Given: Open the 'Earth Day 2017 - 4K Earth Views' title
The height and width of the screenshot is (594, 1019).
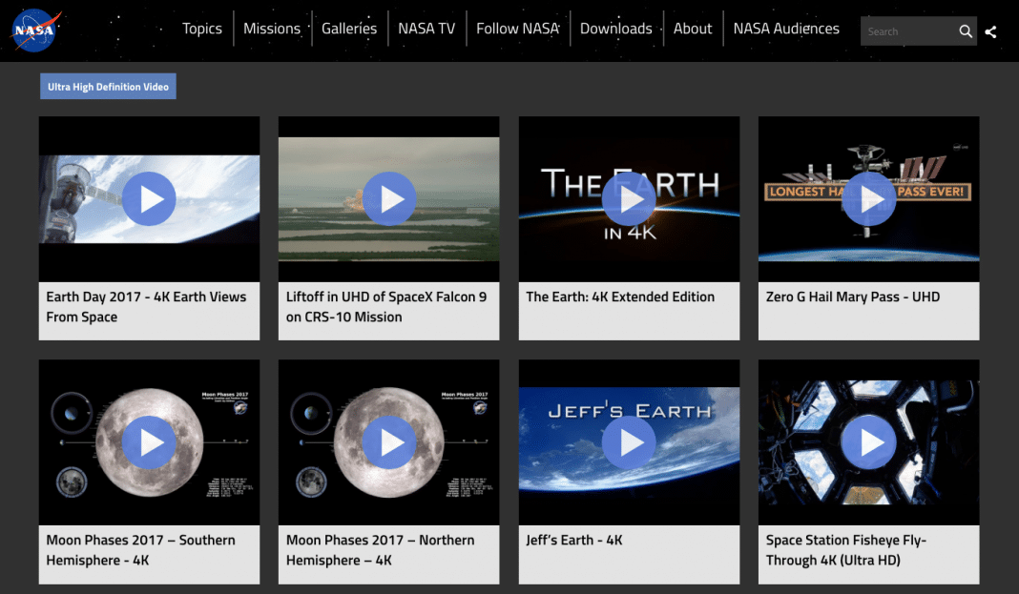Looking at the screenshot, I should (146, 306).
